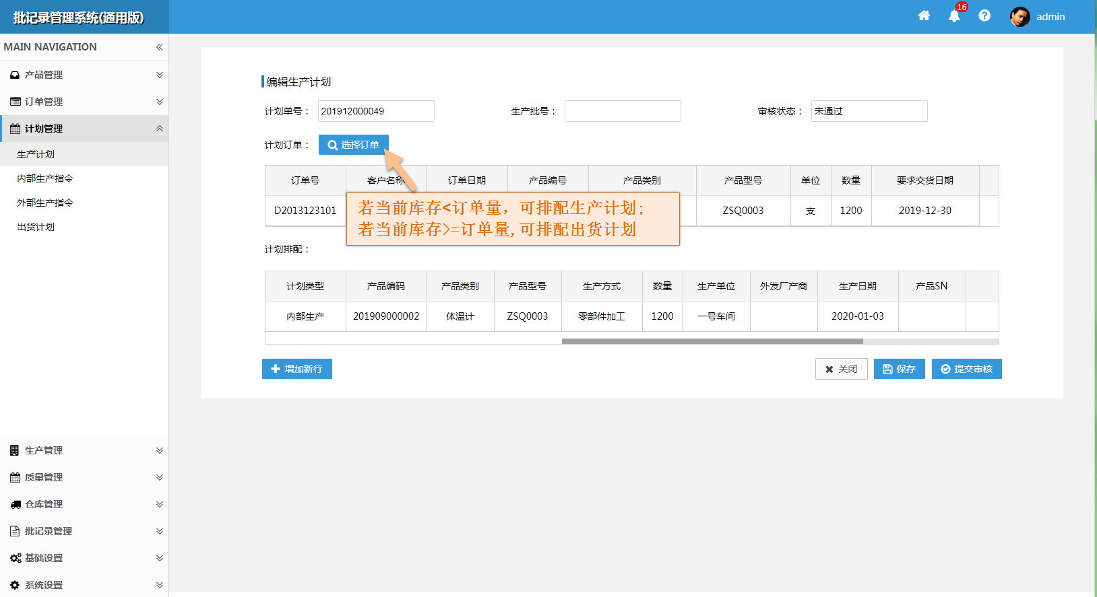Click the help question mark icon
Screen dimensions: 1097x597
click(x=984, y=16)
